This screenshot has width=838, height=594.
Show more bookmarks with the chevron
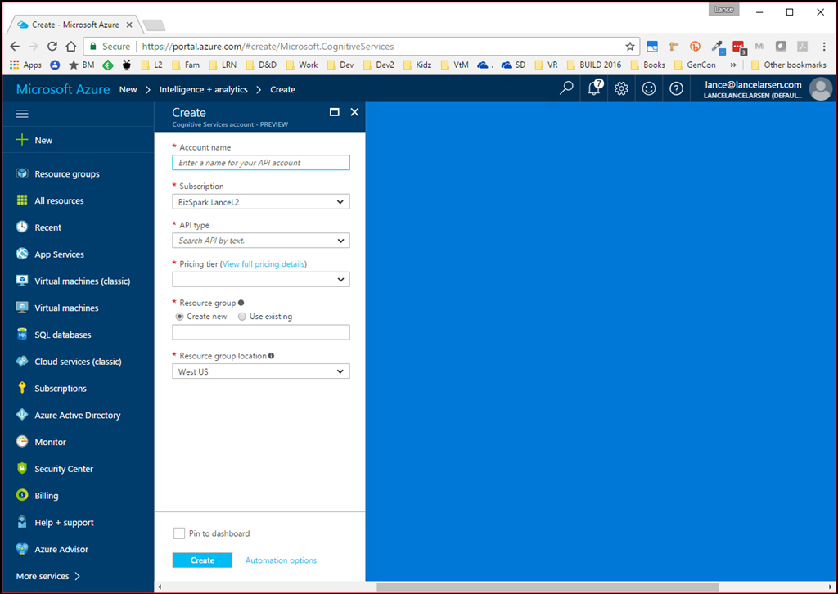(x=733, y=65)
